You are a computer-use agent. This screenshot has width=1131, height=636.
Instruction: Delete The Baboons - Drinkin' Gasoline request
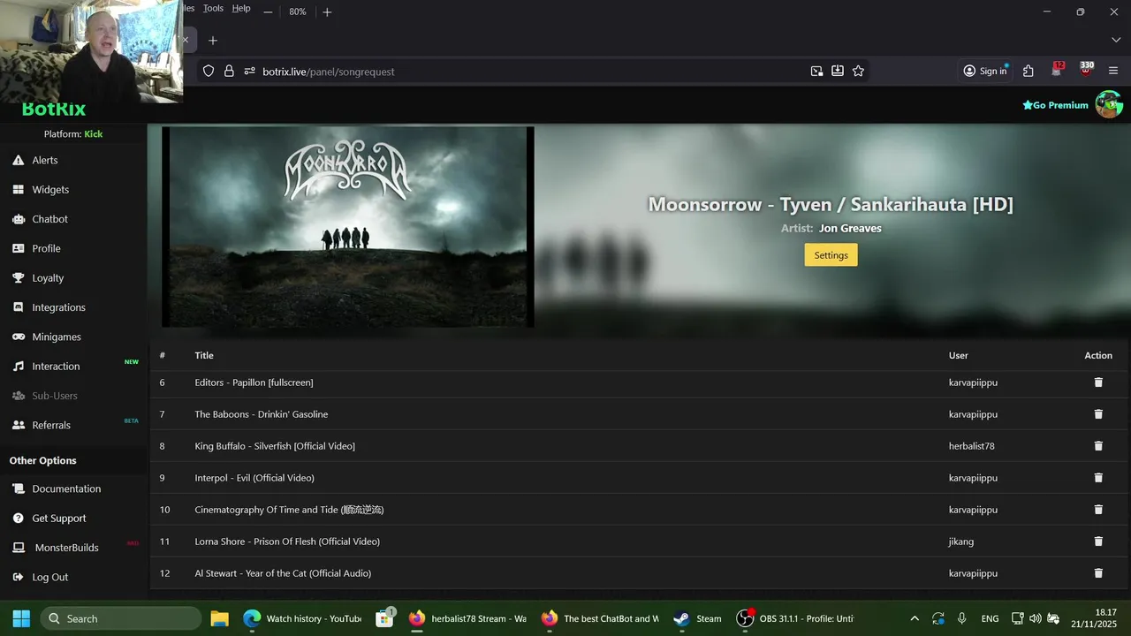click(x=1098, y=414)
